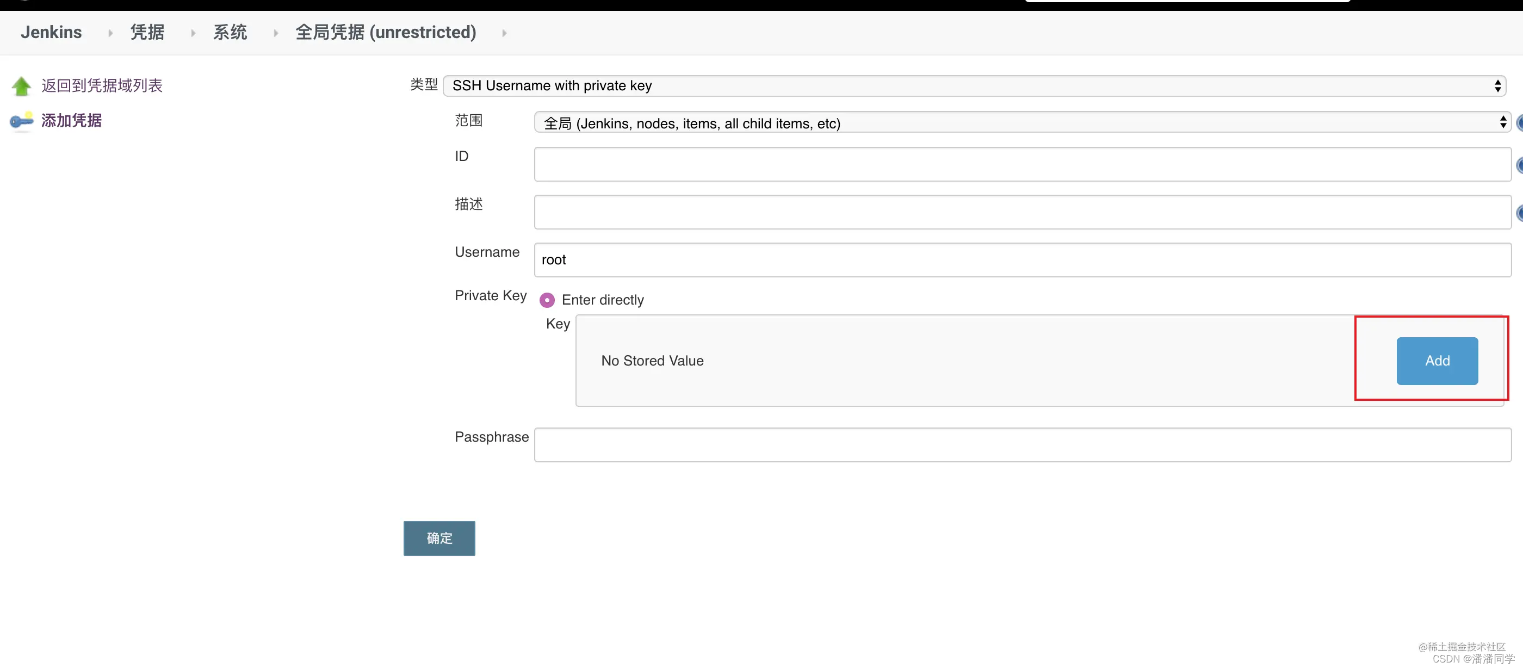Image resolution: width=1523 pixels, height=669 pixels.
Task: Open the 类型 SSH Username dropdown
Action: (x=974, y=86)
